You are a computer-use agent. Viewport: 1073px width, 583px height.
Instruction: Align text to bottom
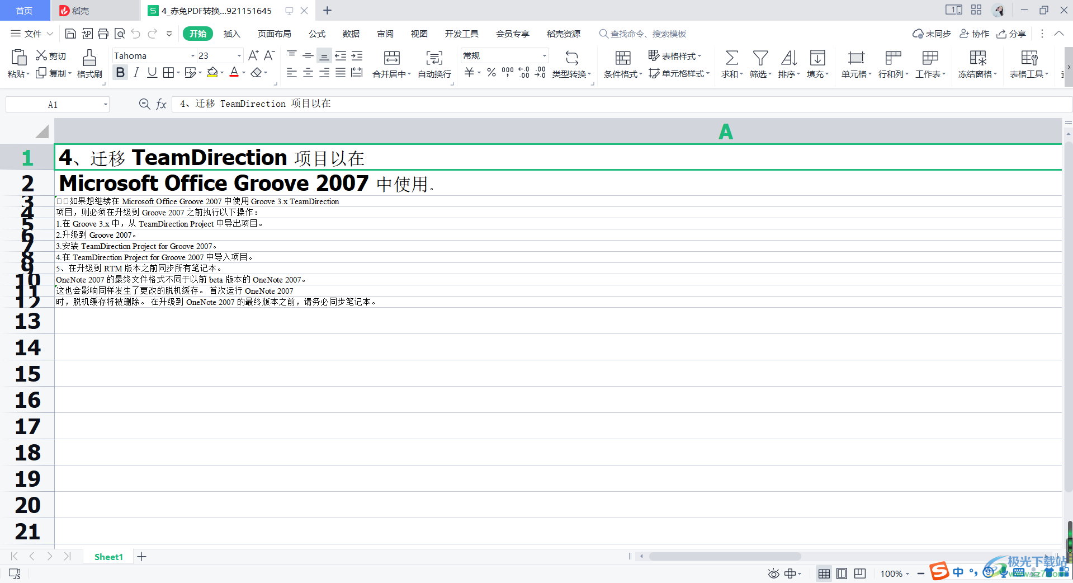pyautogui.click(x=324, y=55)
